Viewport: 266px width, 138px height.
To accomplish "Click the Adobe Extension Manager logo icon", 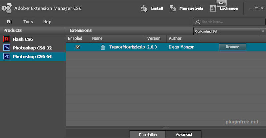I will pyautogui.click(x=7, y=8).
